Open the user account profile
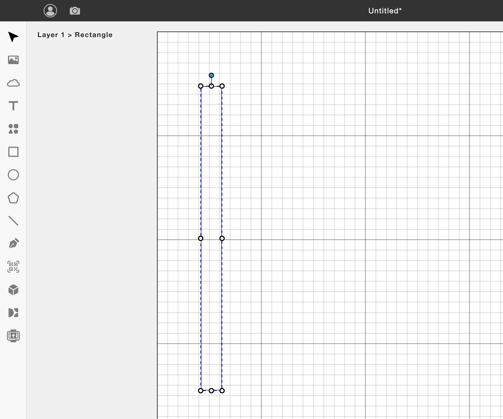Viewport: 503px width, 419px height. point(50,11)
